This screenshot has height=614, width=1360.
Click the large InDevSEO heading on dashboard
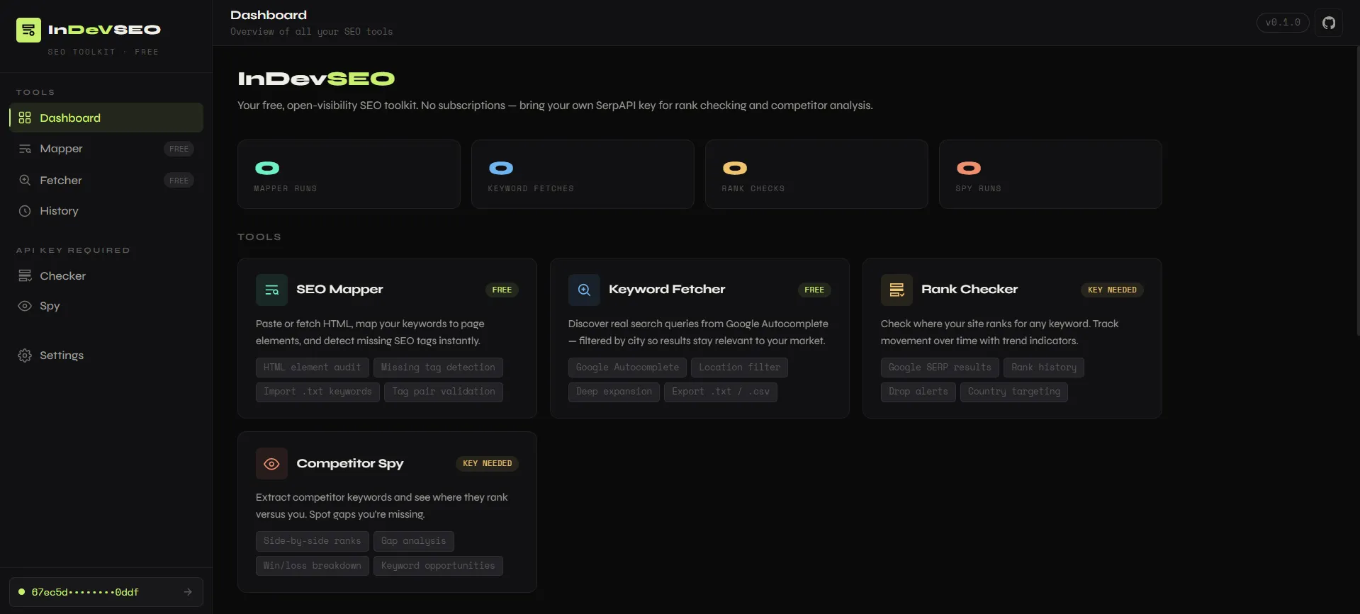pyautogui.click(x=316, y=79)
